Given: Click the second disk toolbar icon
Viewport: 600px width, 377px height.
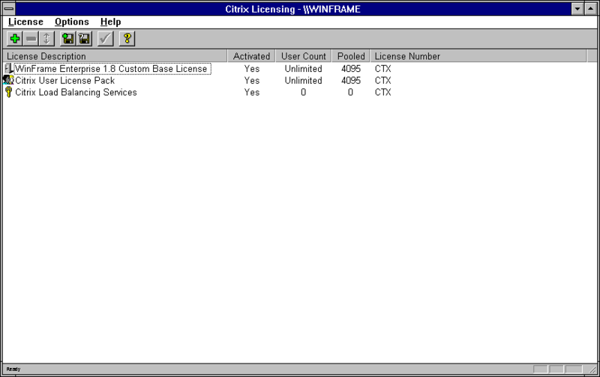Looking at the screenshot, I should (84, 39).
